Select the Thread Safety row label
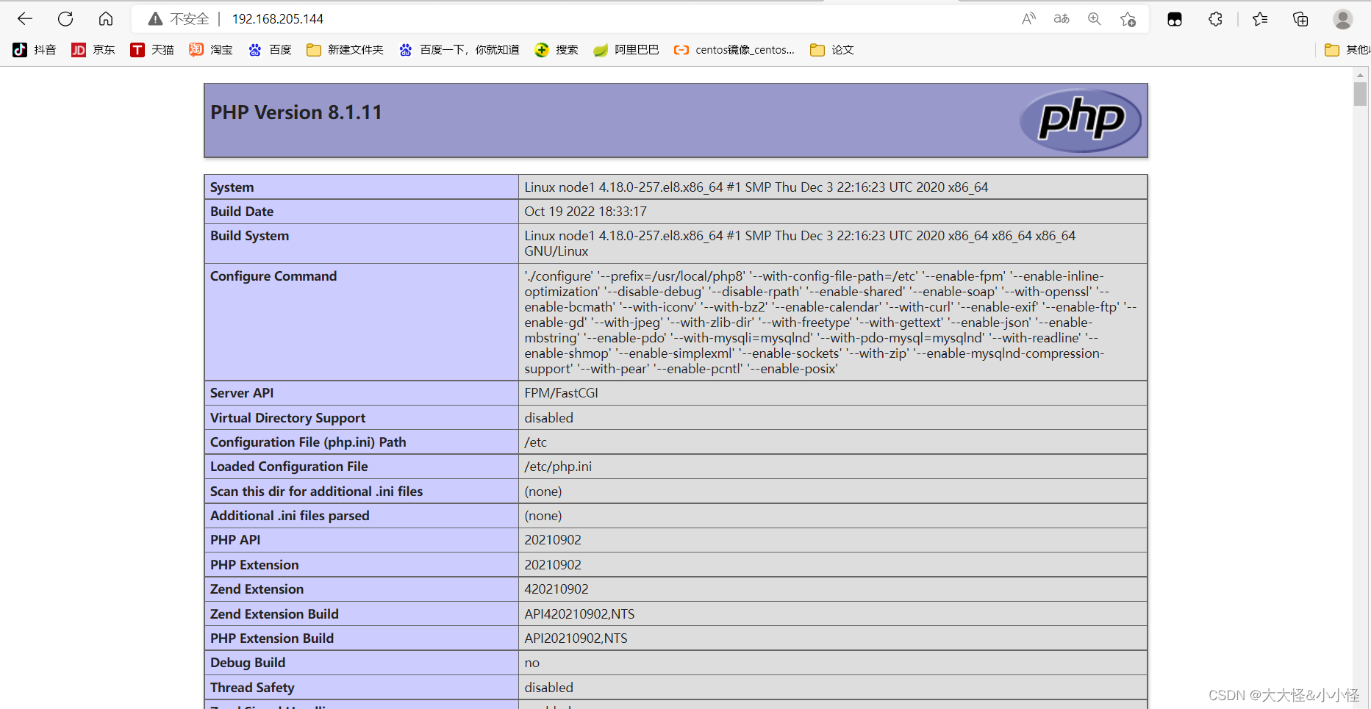The image size is (1371, 709). coord(252,688)
